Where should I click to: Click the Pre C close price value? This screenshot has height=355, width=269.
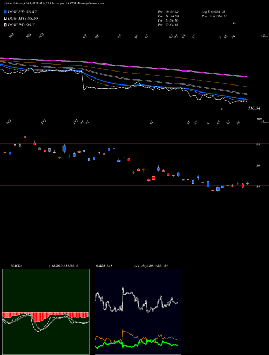pos(168,24)
